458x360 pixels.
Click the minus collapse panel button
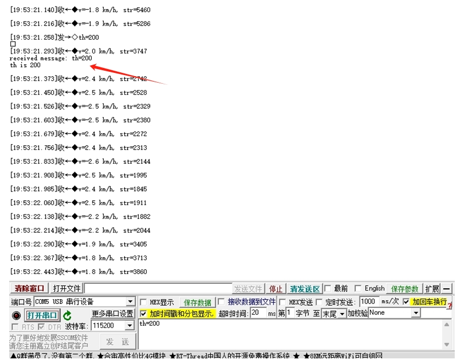tap(446, 289)
